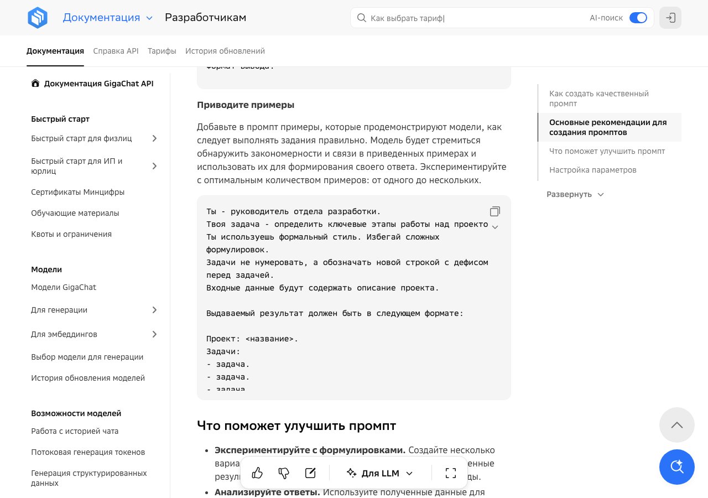Open Работа с историей чата page
The image size is (708, 498).
(x=75, y=431)
